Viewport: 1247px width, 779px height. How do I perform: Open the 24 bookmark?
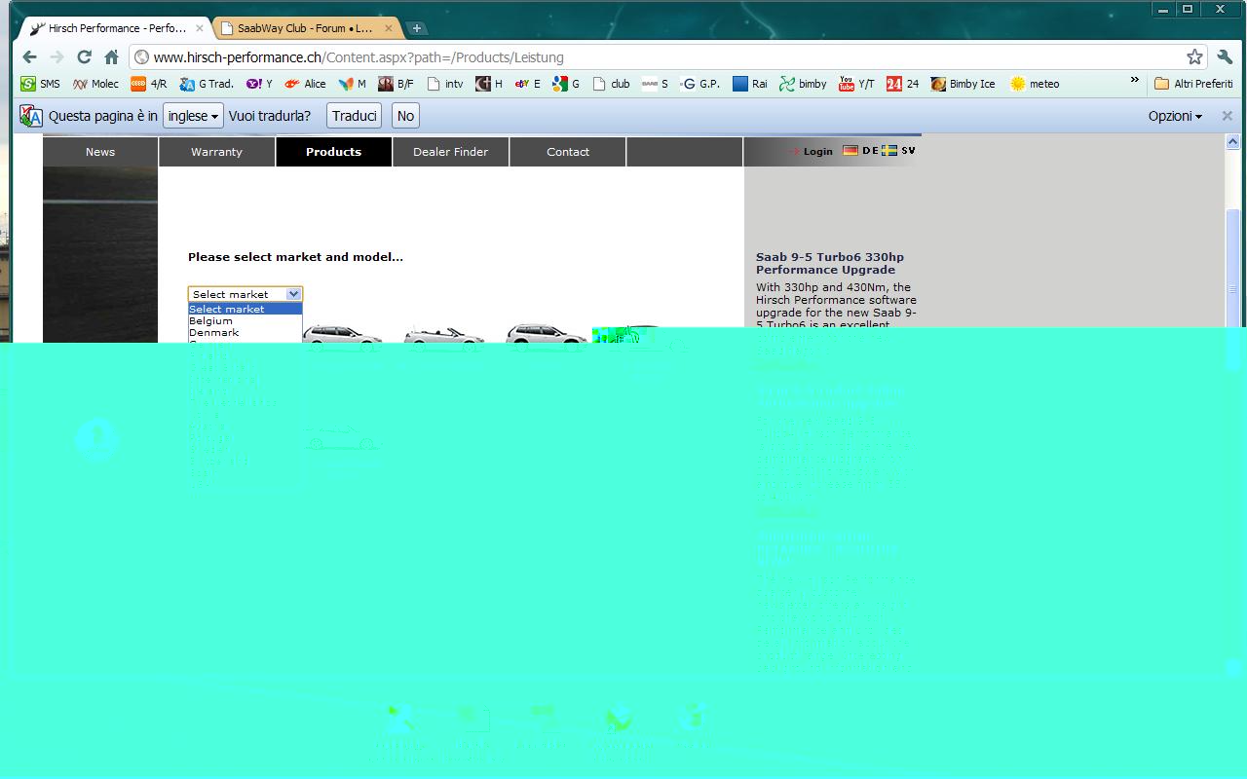pyautogui.click(x=902, y=84)
